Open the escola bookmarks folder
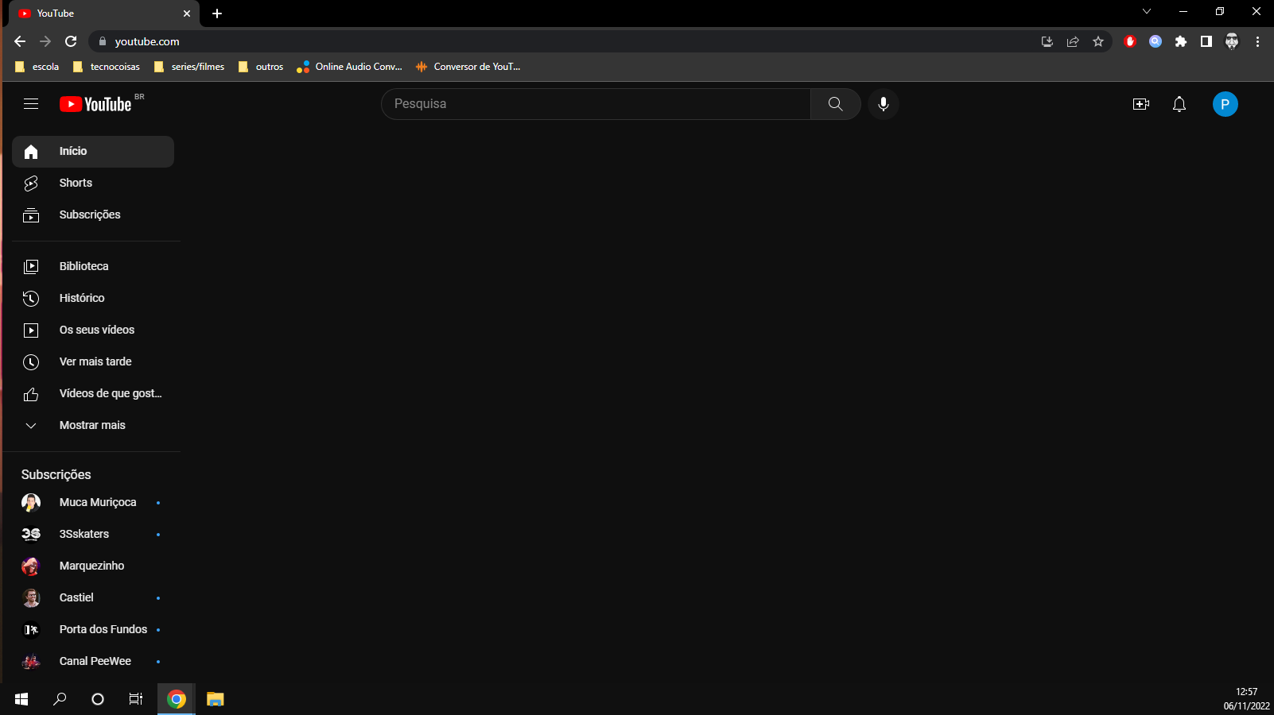The width and height of the screenshot is (1274, 715). click(37, 67)
